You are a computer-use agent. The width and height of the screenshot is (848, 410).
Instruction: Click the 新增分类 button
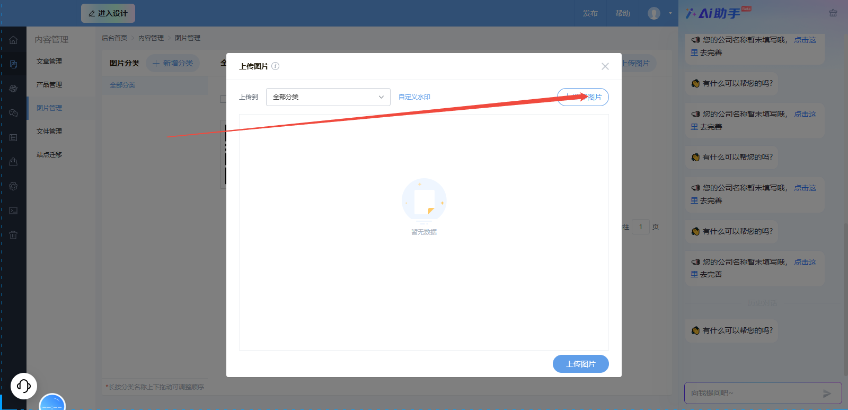click(173, 63)
